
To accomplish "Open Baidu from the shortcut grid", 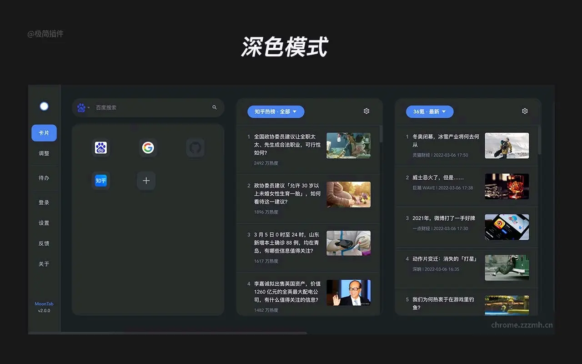I will tap(100, 147).
